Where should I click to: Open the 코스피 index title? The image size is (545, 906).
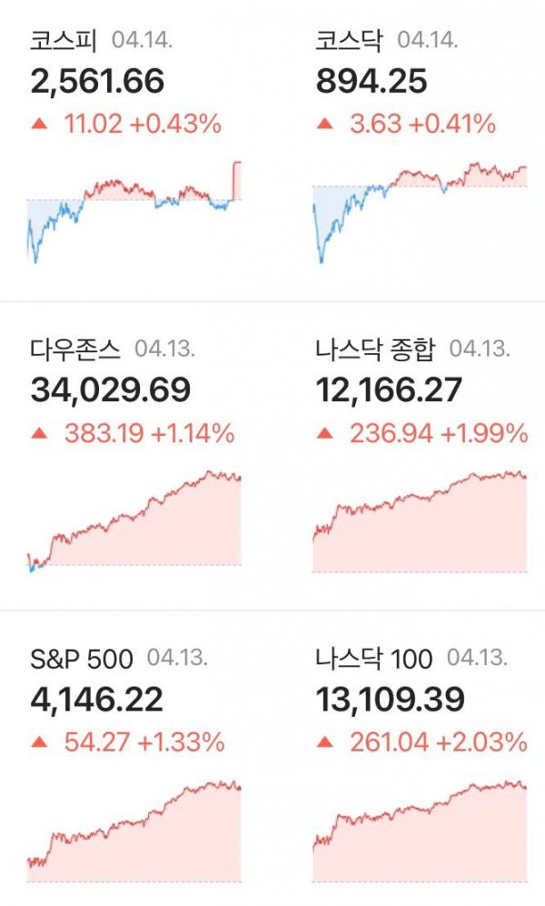pyautogui.click(x=64, y=40)
